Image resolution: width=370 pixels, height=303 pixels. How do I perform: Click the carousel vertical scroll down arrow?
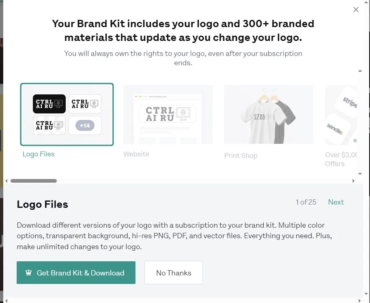360,174
